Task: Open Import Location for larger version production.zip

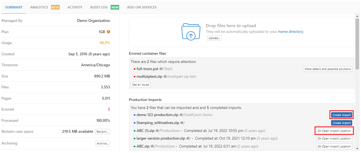Action: point(334,138)
